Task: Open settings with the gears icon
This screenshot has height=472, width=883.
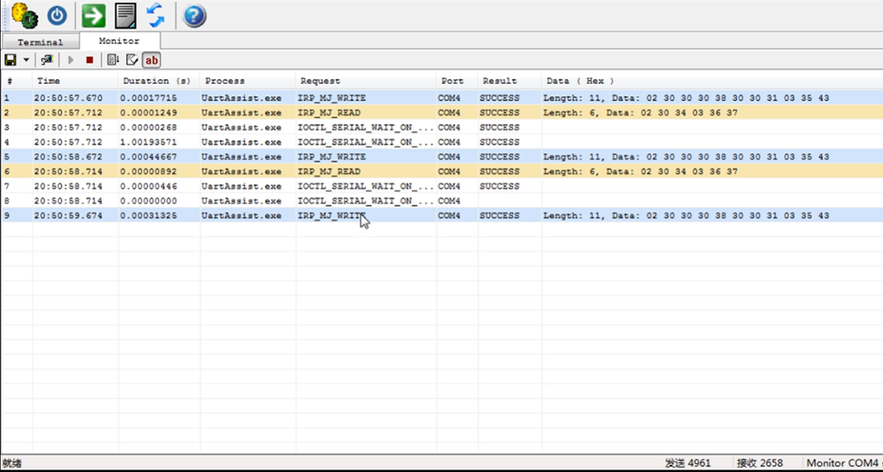Action: 24,15
